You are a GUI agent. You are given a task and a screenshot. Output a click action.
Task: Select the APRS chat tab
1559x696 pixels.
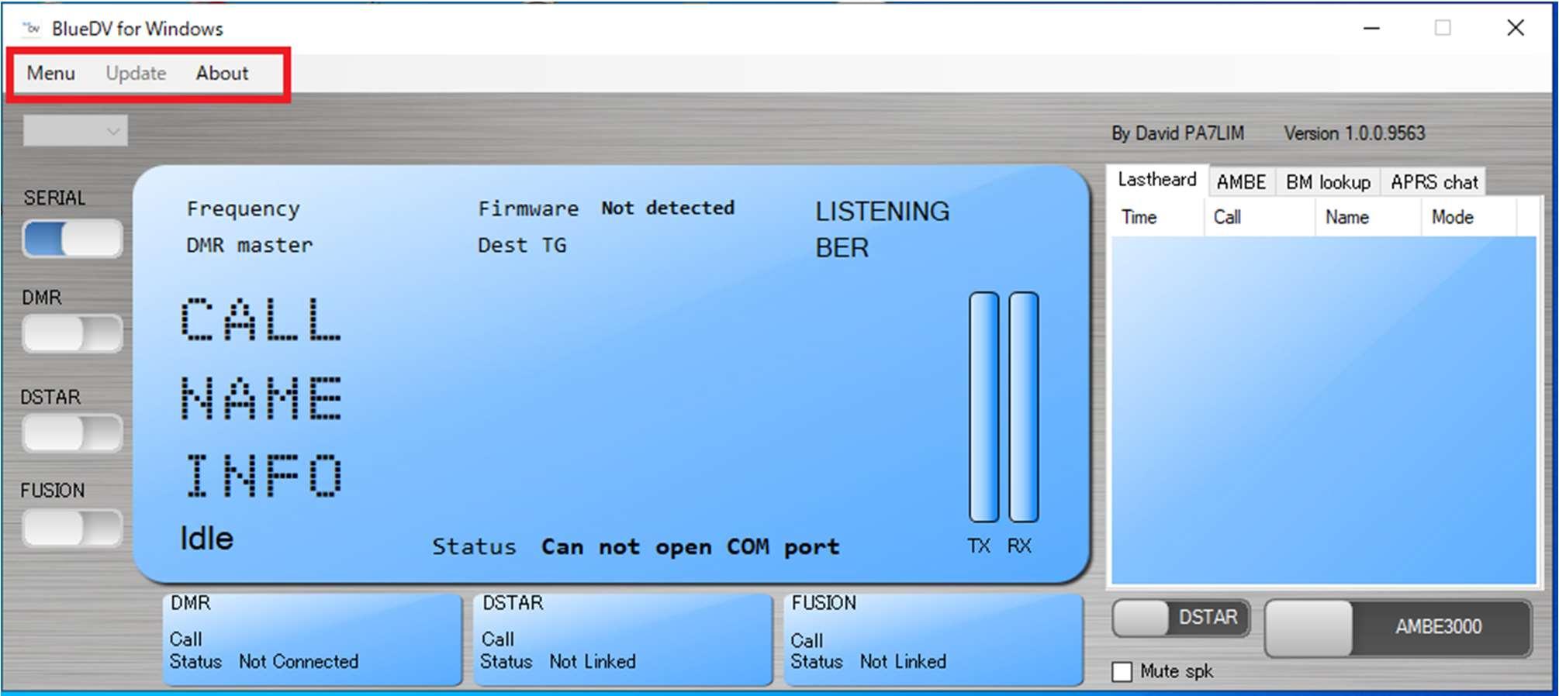pyautogui.click(x=1433, y=182)
